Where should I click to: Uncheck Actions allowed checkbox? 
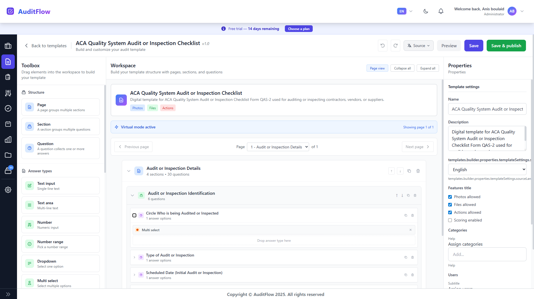[450, 212]
